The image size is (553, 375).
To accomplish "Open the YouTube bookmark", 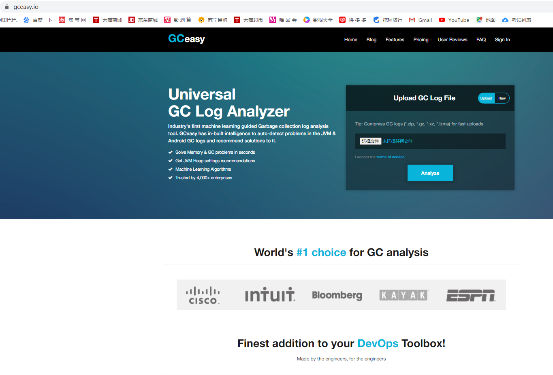I will click(454, 20).
